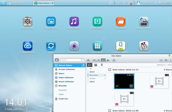Image resolution: width=172 pixels, height=112 pixels.
Task: Toggle the timeline sidebar view button
Action: pyautogui.click(x=88, y=60)
